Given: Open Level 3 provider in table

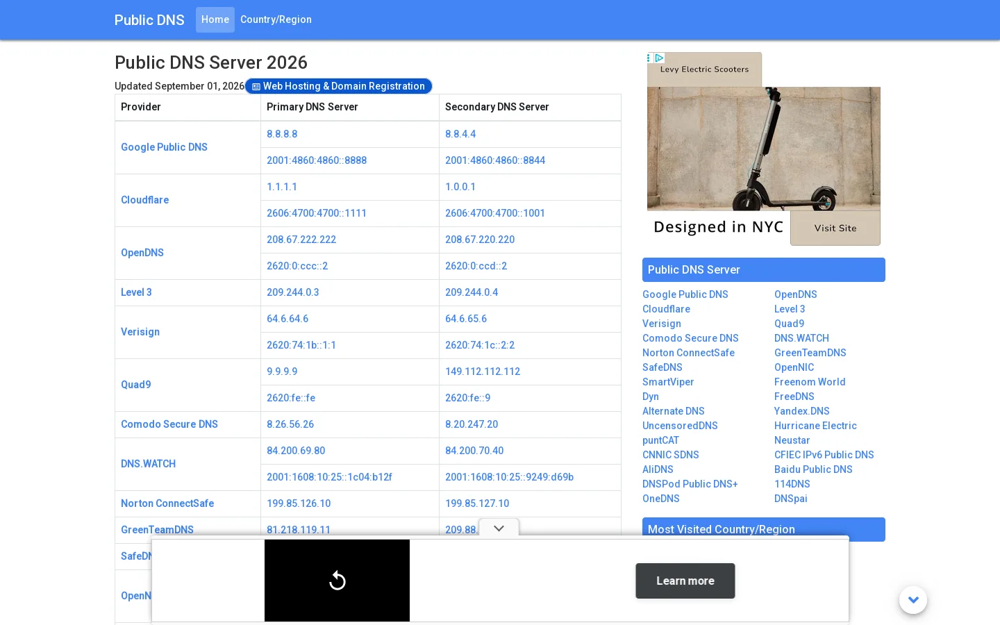Looking at the screenshot, I should click(x=136, y=292).
